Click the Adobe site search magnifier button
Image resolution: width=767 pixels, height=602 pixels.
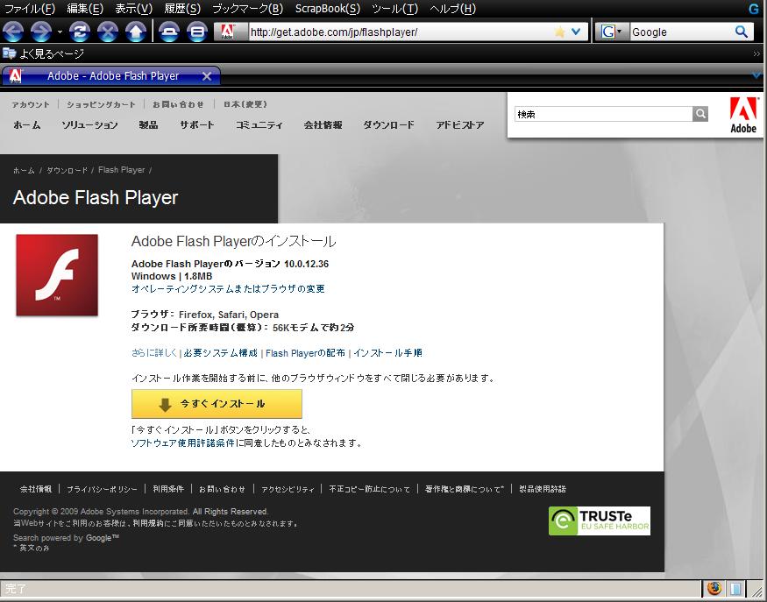[700, 114]
